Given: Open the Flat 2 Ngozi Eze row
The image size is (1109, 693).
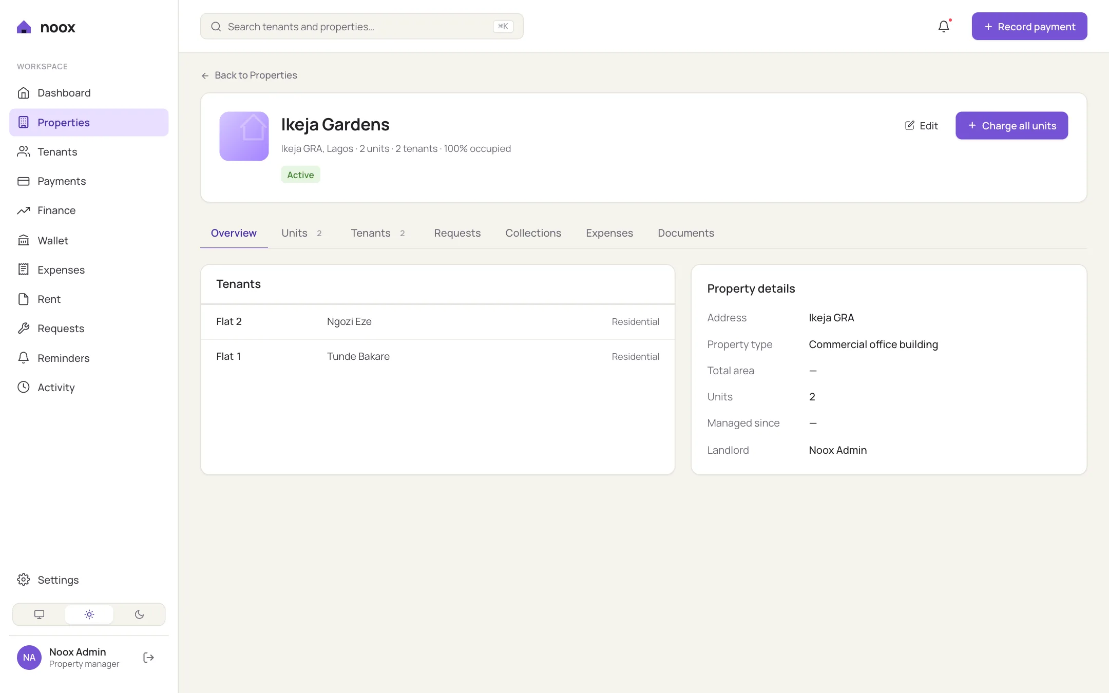Looking at the screenshot, I should pos(437,322).
